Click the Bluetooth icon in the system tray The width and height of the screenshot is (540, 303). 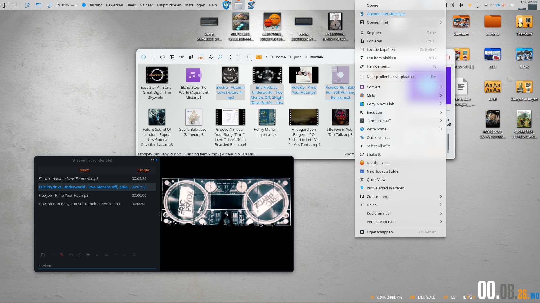pyautogui.click(x=453, y=5)
